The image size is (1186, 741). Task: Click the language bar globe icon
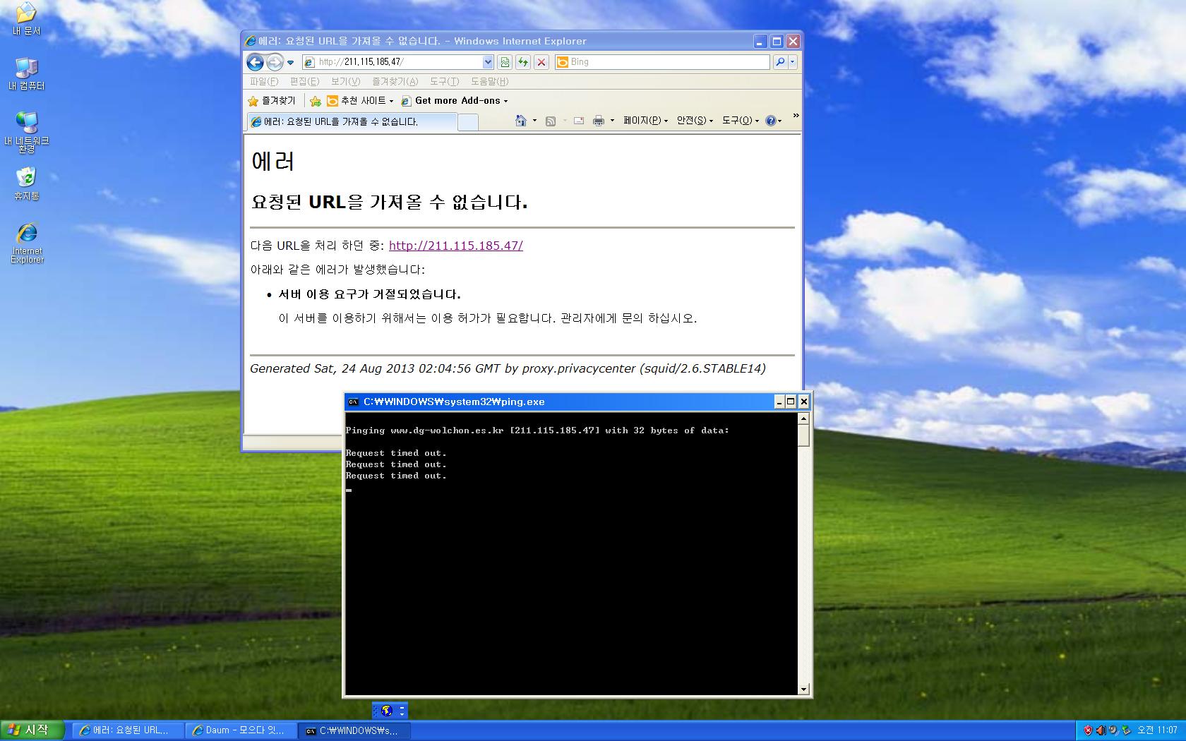click(x=386, y=711)
